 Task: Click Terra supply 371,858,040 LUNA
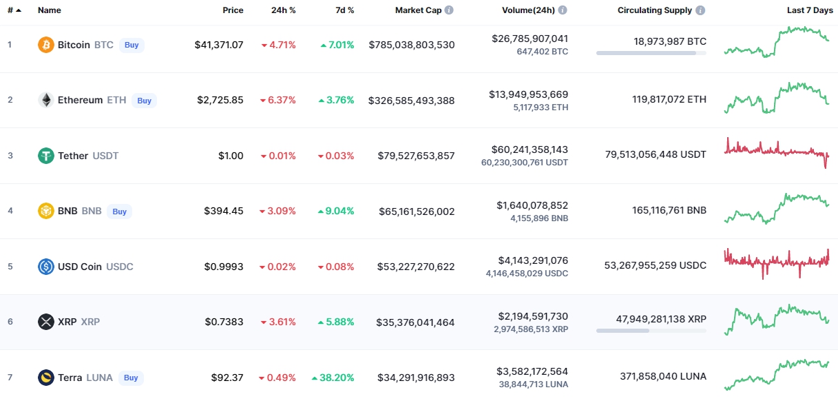pos(663,376)
